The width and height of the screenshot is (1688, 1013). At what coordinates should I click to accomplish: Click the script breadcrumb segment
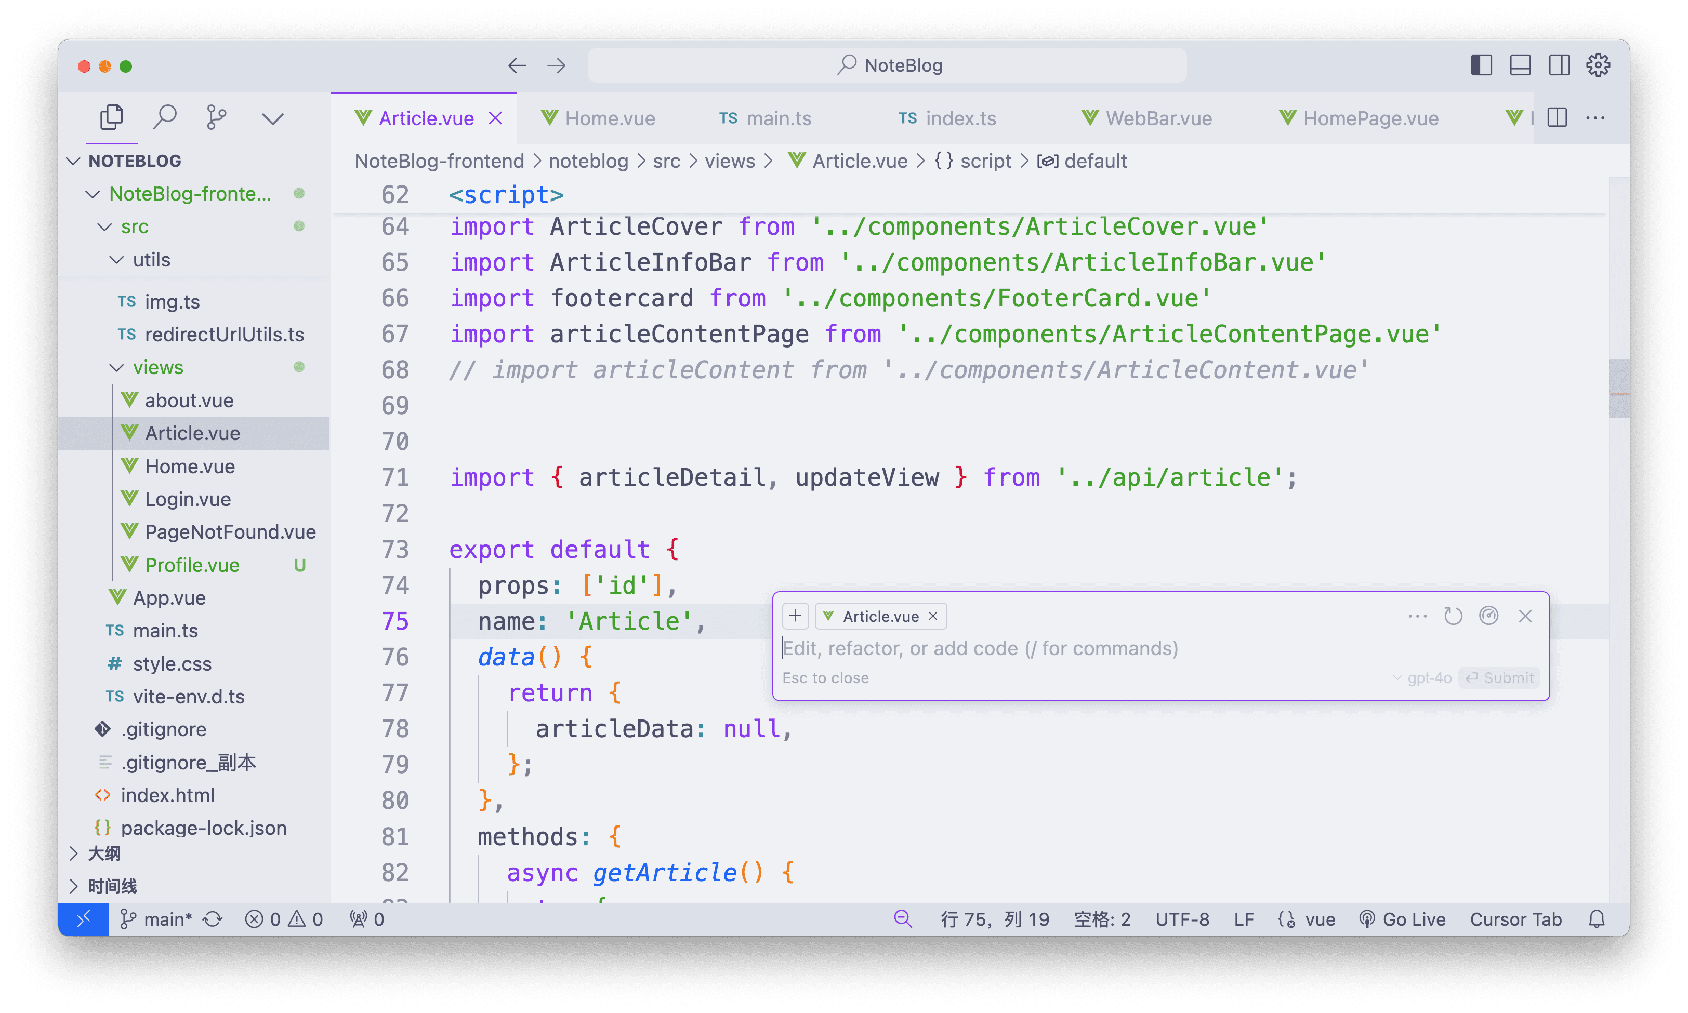[972, 161]
